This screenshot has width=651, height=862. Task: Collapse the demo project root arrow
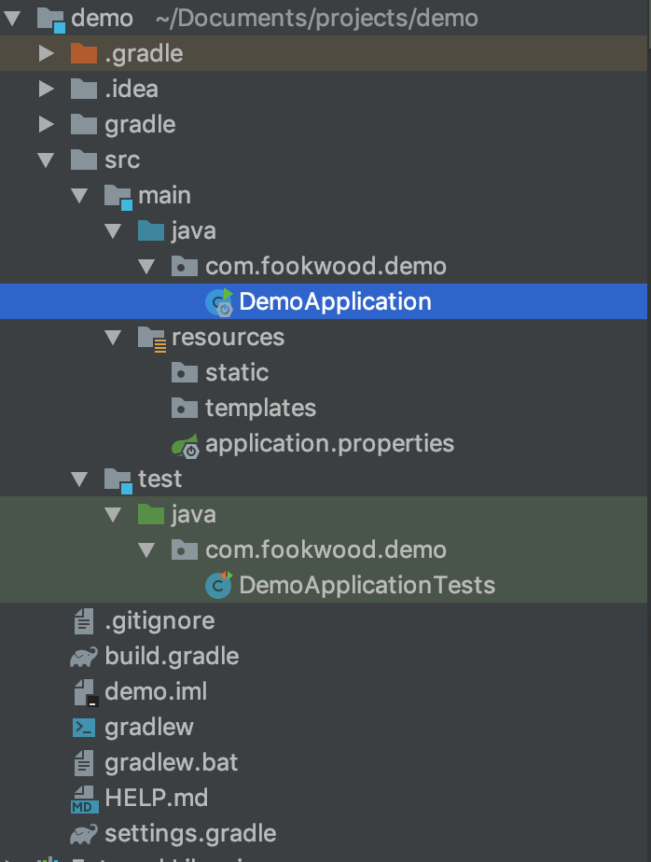pyautogui.click(x=12, y=19)
